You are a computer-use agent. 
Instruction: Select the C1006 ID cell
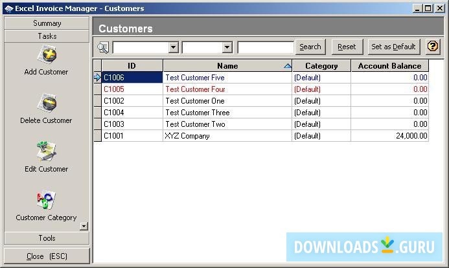point(132,78)
